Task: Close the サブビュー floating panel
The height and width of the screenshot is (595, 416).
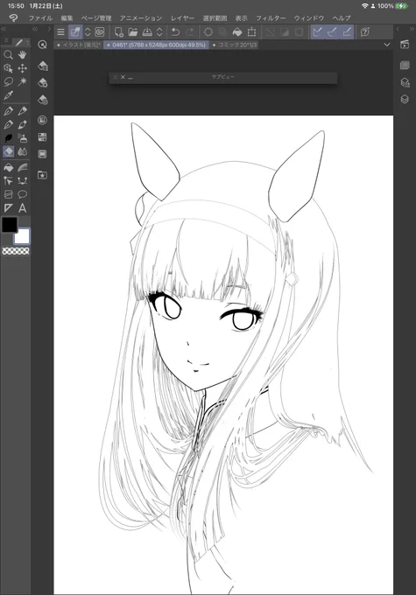Action: point(123,77)
